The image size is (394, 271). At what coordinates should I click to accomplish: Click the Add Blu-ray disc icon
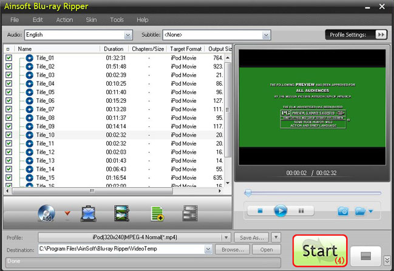click(46, 213)
